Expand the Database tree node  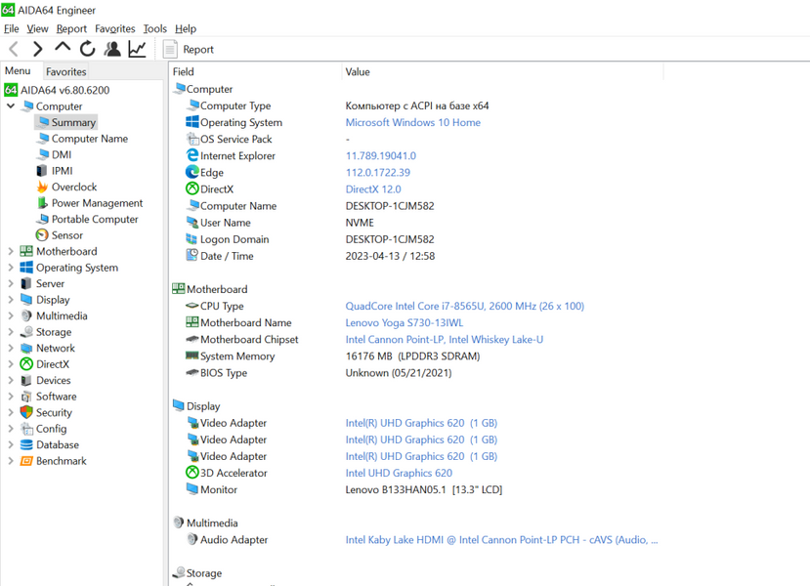point(11,444)
